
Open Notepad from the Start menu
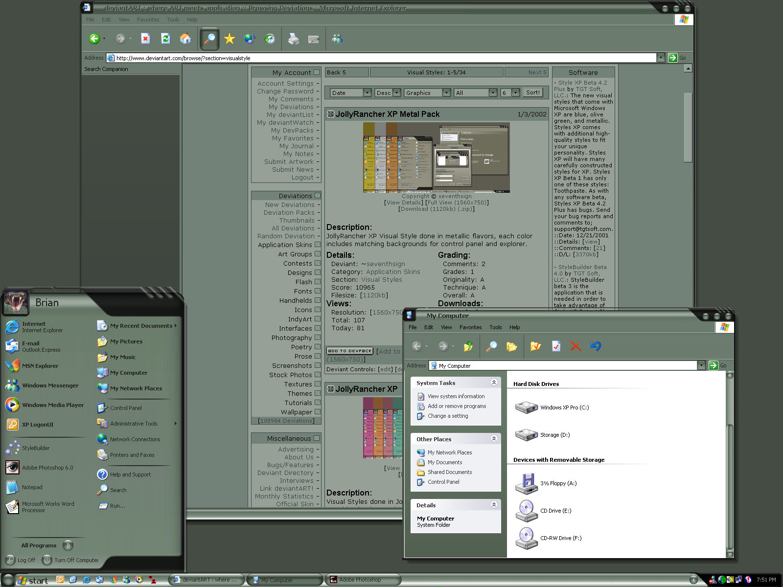(24, 487)
